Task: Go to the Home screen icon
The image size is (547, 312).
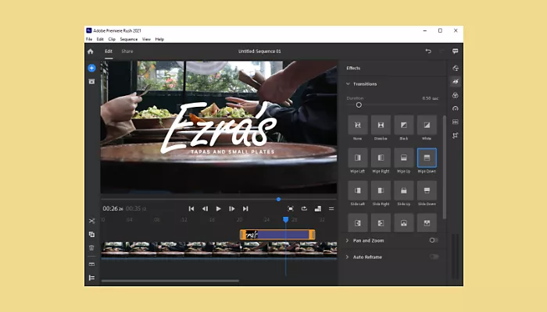Action: click(91, 51)
